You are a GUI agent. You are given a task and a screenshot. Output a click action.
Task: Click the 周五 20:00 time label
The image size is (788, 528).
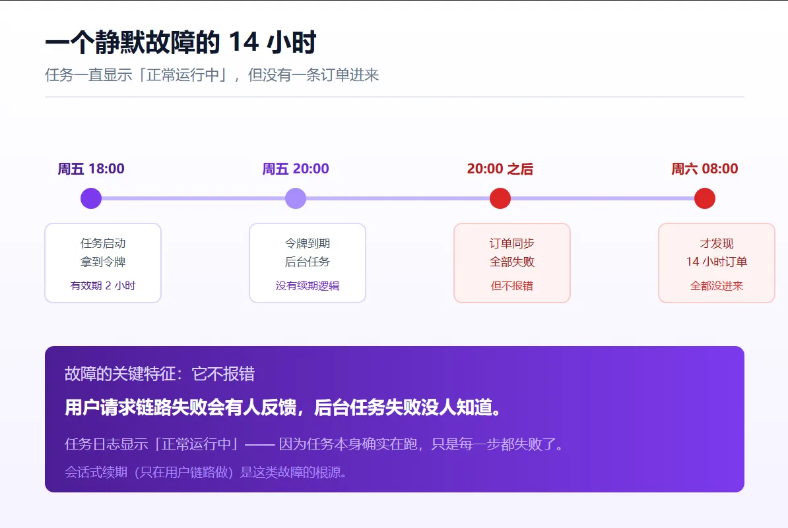coord(296,169)
